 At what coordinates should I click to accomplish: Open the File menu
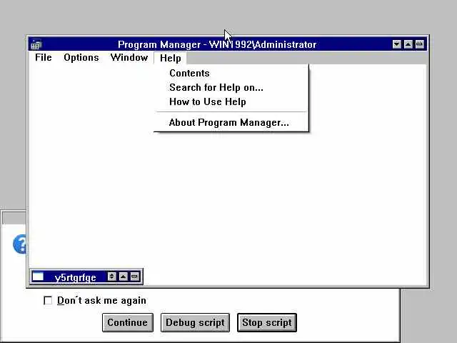click(44, 57)
